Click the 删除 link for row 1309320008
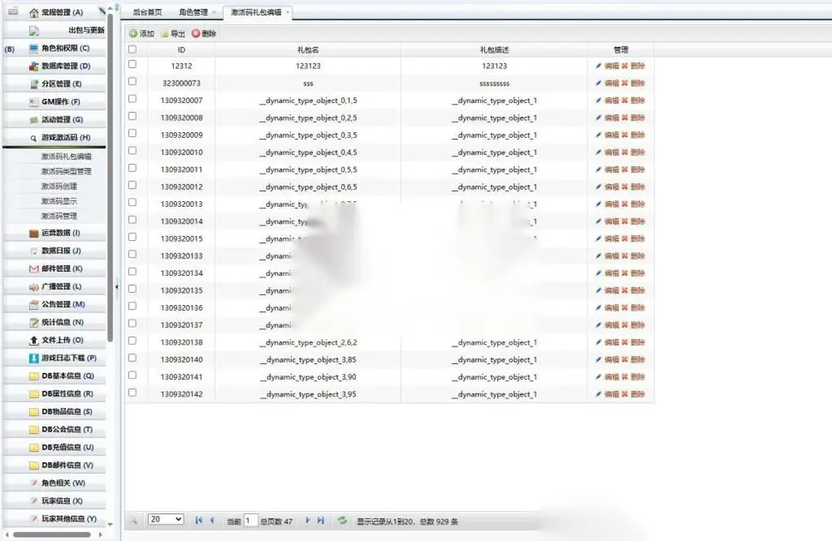 coord(638,118)
